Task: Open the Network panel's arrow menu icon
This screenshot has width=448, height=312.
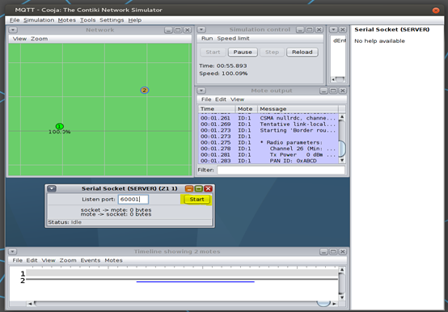Action: click(13, 30)
